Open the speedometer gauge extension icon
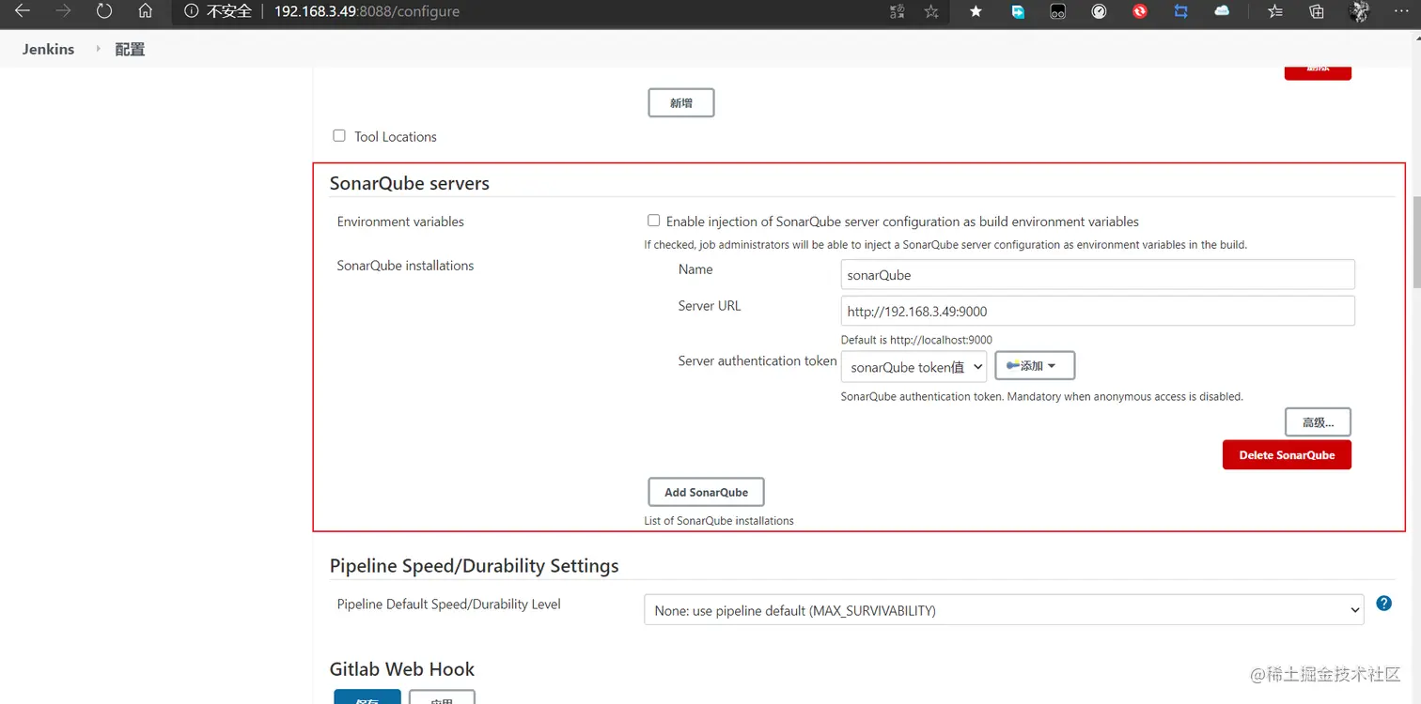The height and width of the screenshot is (704, 1421). tap(1099, 11)
